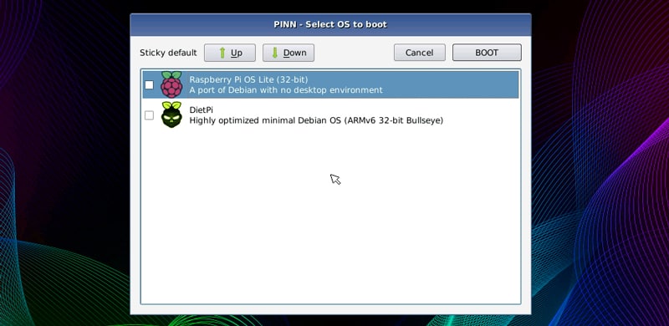Click the DietPi green skull logo
Image resolution: width=669 pixels, height=326 pixels.
171,115
